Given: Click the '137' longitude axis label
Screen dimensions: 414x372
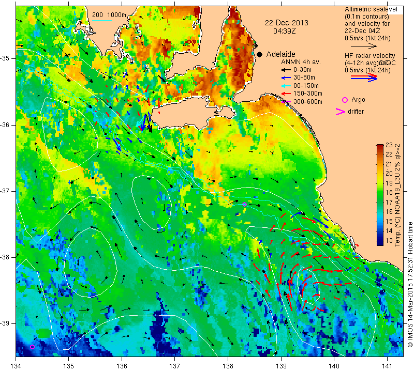Looking at the screenshot, I should (x=174, y=366).
